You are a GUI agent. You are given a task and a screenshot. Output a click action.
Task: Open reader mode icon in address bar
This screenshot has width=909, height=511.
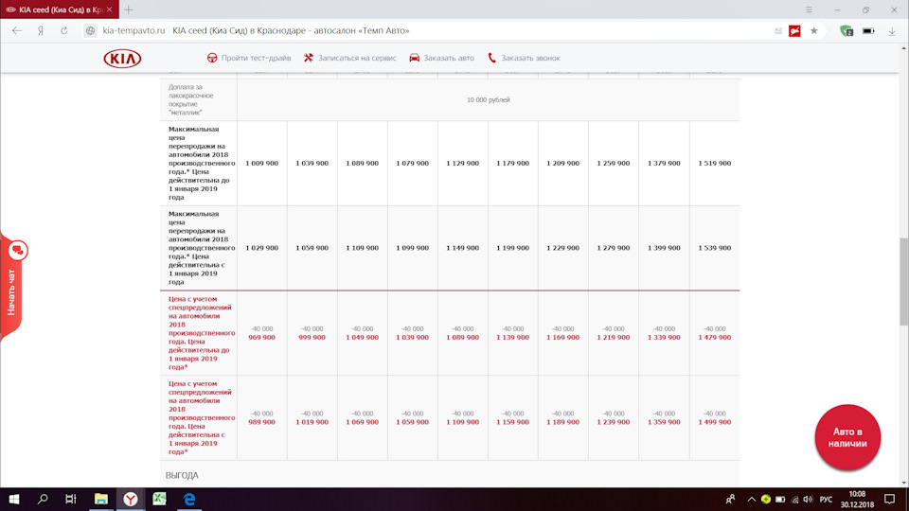click(x=778, y=30)
